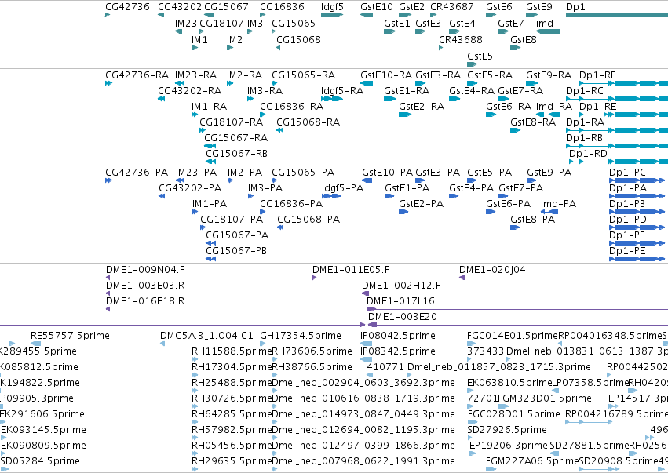Viewport: 668px width, 473px height.
Task: Select the CG15068 gene label
Action: 298,39
